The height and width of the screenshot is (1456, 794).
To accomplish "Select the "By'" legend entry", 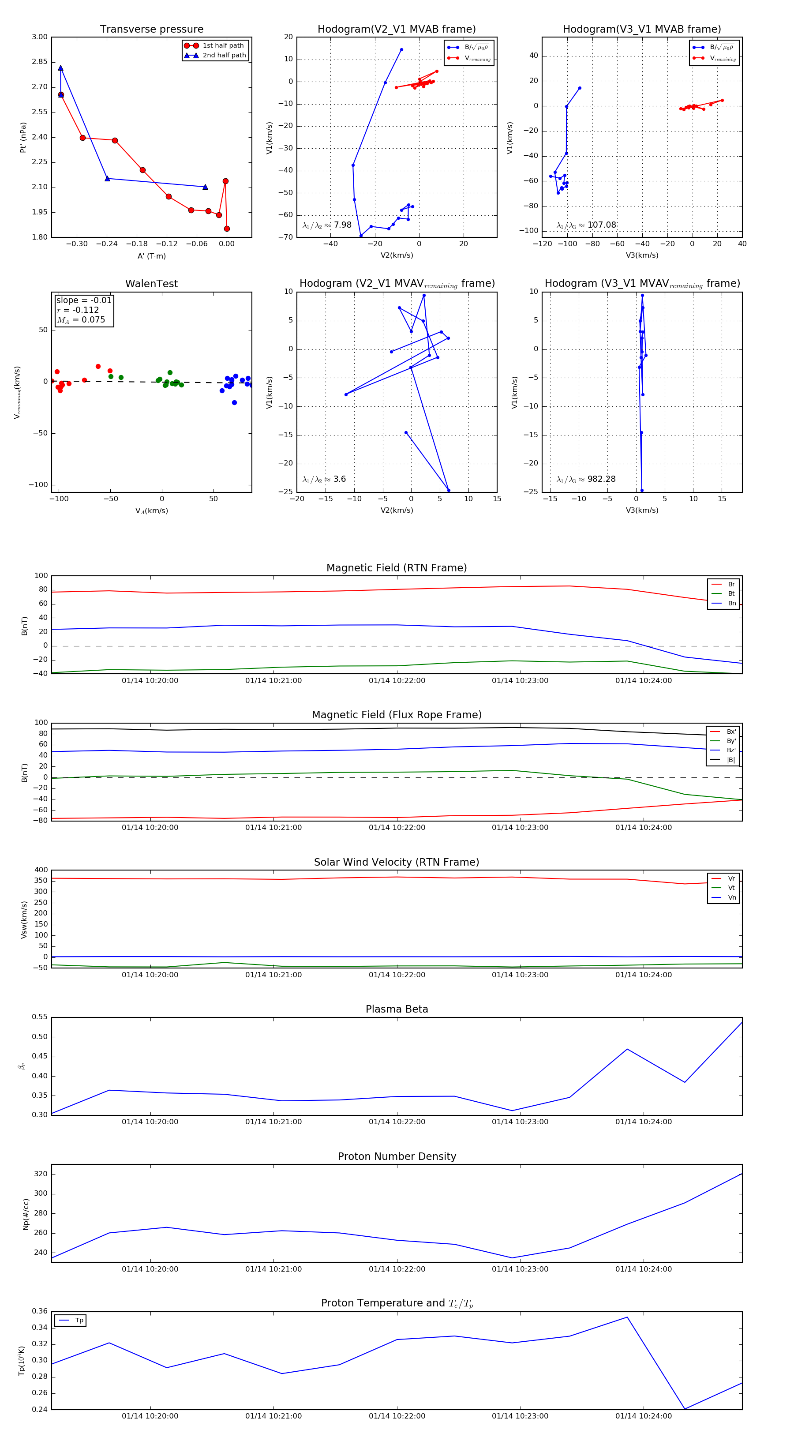I will pyautogui.click(x=723, y=741).
